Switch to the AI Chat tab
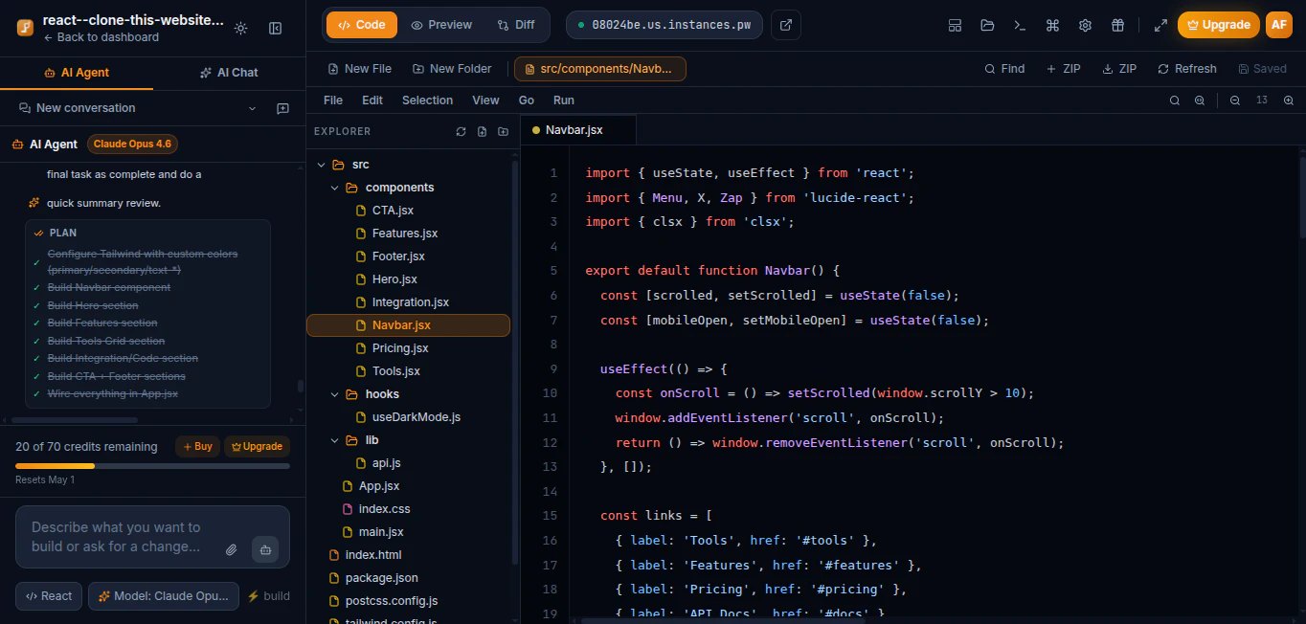Screen dimensions: 1306x624 228,72
